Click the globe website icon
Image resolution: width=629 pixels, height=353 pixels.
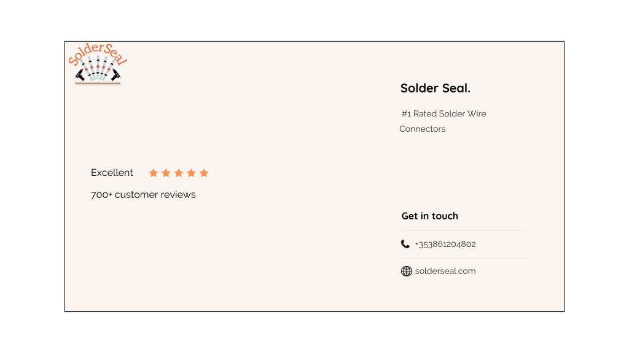click(x=407, y=271)
